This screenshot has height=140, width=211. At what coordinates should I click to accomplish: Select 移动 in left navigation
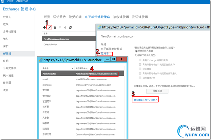tap(6, 61)
